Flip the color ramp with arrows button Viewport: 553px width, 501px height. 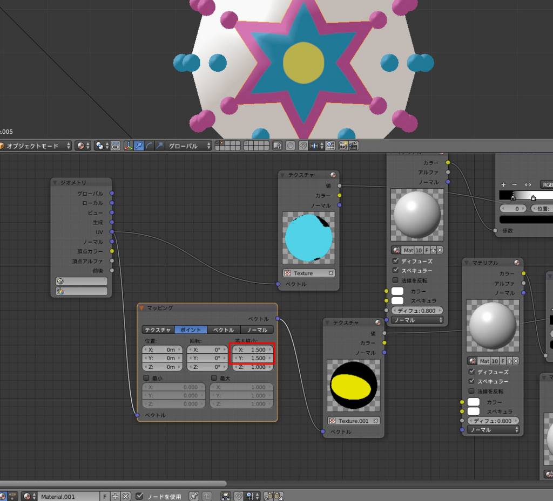(x=528, y=184)
